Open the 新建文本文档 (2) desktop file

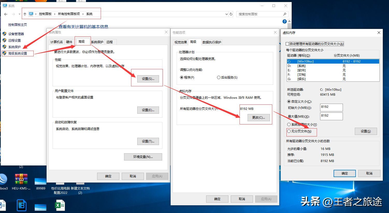[80, 188]
